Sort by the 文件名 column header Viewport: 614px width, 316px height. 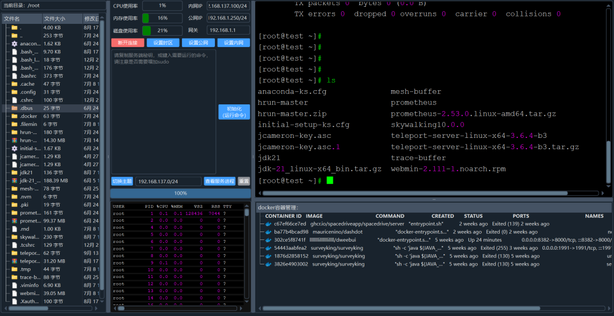[x=22, y=18]
